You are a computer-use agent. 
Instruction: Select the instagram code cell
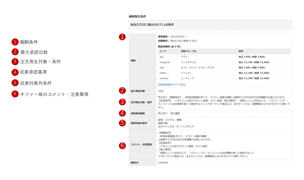point(165,62)
